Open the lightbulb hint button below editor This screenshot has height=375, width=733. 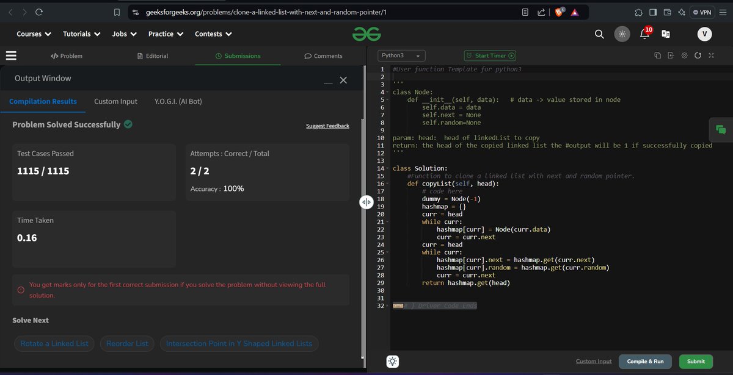click(x=393, y=362)
